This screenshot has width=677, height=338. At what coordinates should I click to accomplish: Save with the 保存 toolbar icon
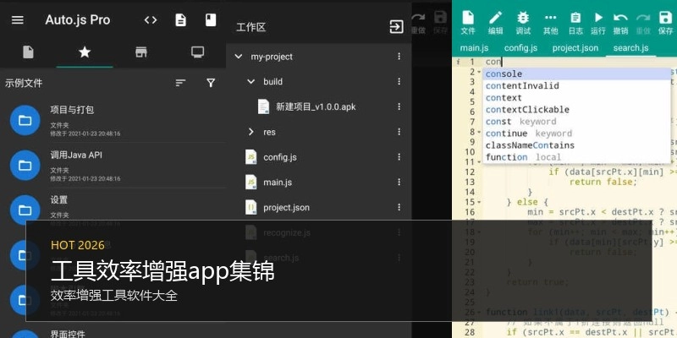[x=666, y=23]
